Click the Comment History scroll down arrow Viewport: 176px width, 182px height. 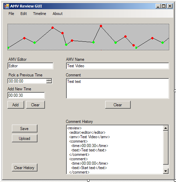point(166,171)
